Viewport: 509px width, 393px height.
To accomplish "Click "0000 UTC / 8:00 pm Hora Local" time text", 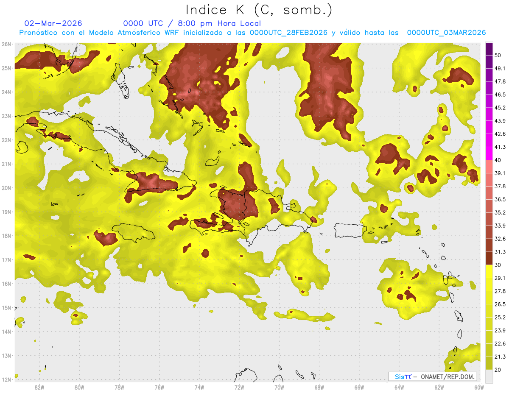I will tap(192, 23).
